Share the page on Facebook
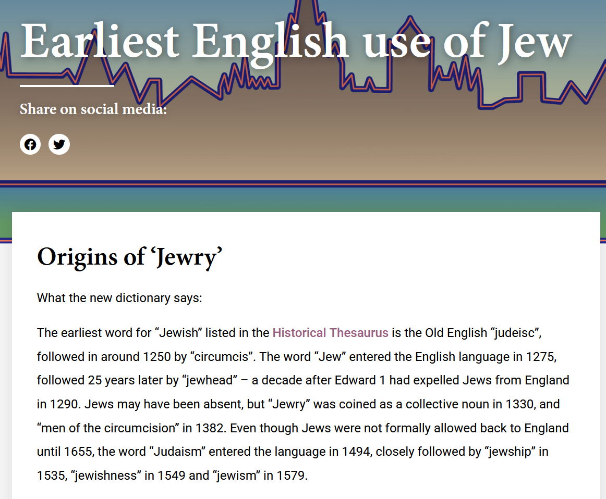Screen dimensions: 606x499 coord(30,144)
